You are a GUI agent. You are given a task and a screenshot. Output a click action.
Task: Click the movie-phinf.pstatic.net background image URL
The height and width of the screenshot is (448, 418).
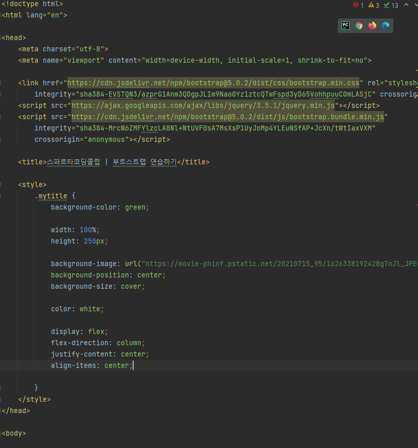282,264
